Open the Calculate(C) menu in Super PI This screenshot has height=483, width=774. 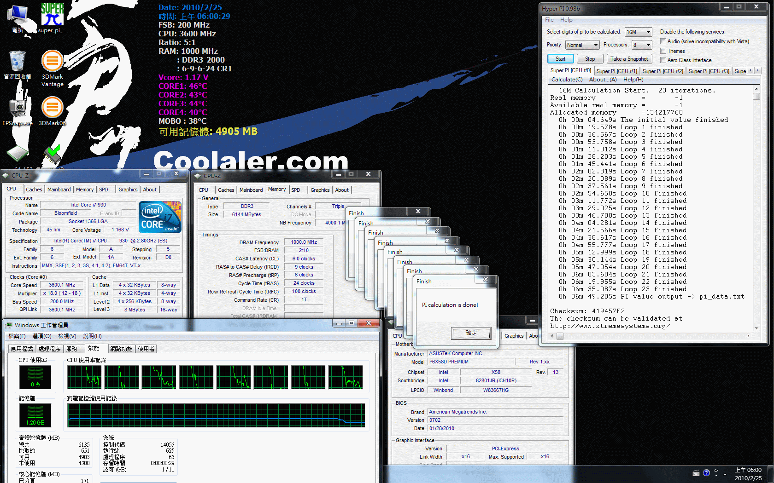567,80
